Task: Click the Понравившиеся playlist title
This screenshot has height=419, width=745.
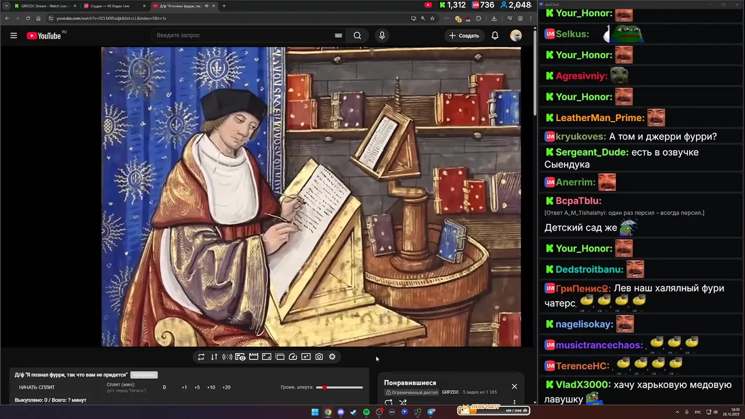Action: [x=410, y=383]
